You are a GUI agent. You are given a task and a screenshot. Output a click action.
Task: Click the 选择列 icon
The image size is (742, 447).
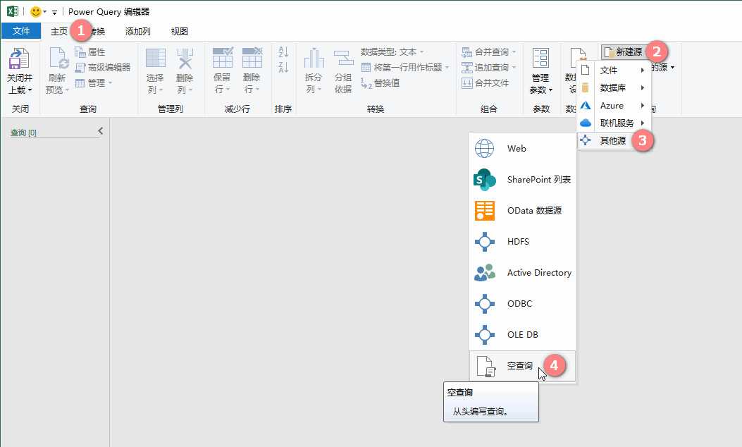(156, 59)
